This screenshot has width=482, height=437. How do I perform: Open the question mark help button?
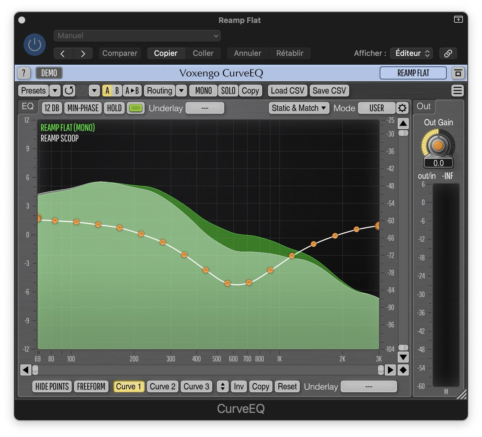pyautogui.click(x=24, y=73)
